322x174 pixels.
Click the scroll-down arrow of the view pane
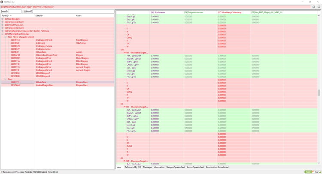click(319, 163)
